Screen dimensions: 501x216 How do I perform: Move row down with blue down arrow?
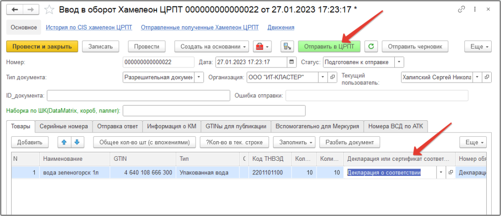[77, 142]
